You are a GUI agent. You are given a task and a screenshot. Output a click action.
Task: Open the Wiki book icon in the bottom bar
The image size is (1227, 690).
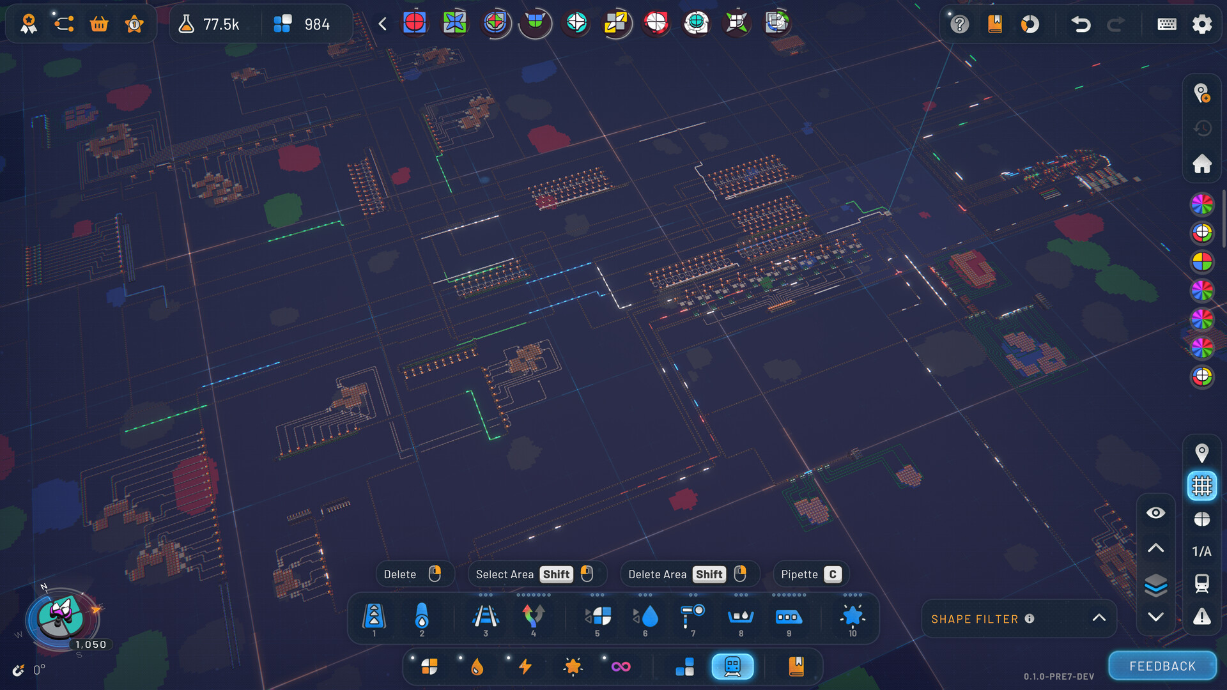[796, 666]
